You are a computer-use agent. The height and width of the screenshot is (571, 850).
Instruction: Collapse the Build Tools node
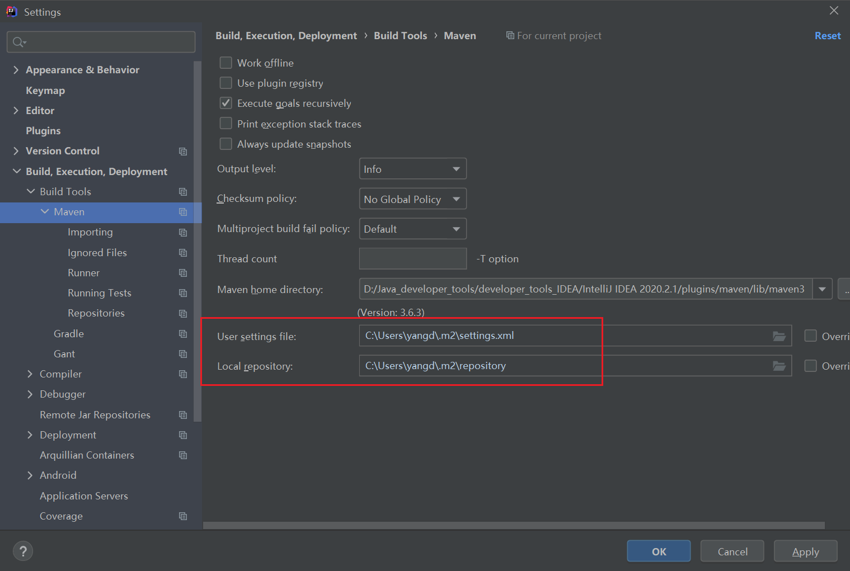(x=30, y=191)
